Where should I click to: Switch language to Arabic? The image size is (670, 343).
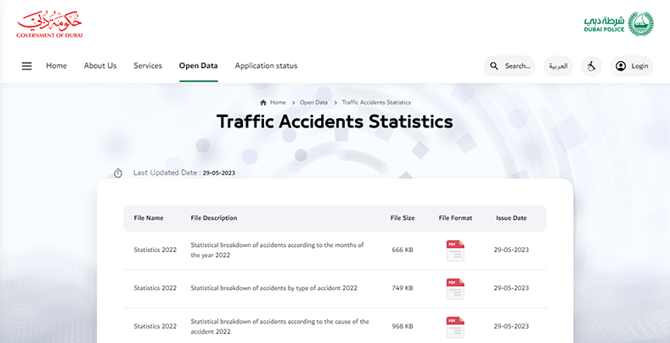click(x=558, y=66)
